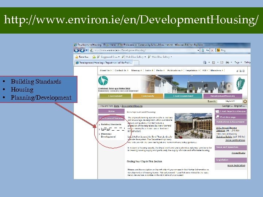Click the Print icon in command bar
263x197 pixels.
(227, 62)
